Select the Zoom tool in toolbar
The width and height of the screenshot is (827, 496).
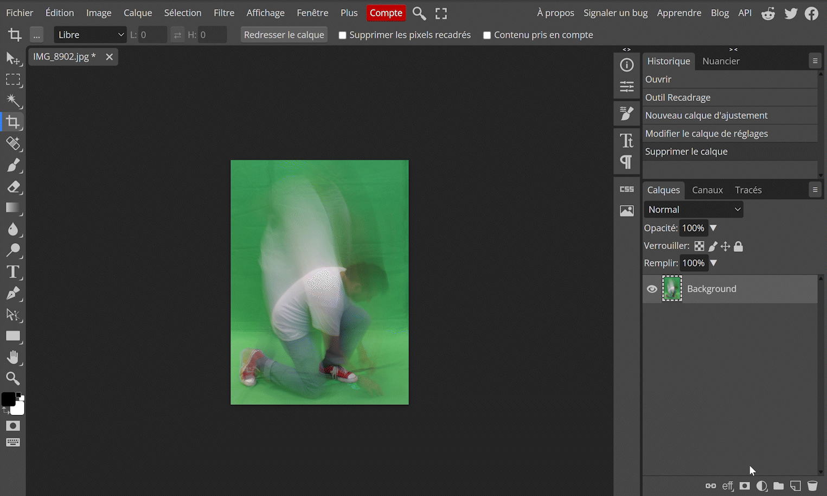click(13, 378)
